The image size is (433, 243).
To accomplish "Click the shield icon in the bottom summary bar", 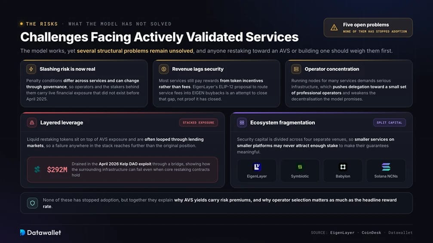I will click(32, 203).
